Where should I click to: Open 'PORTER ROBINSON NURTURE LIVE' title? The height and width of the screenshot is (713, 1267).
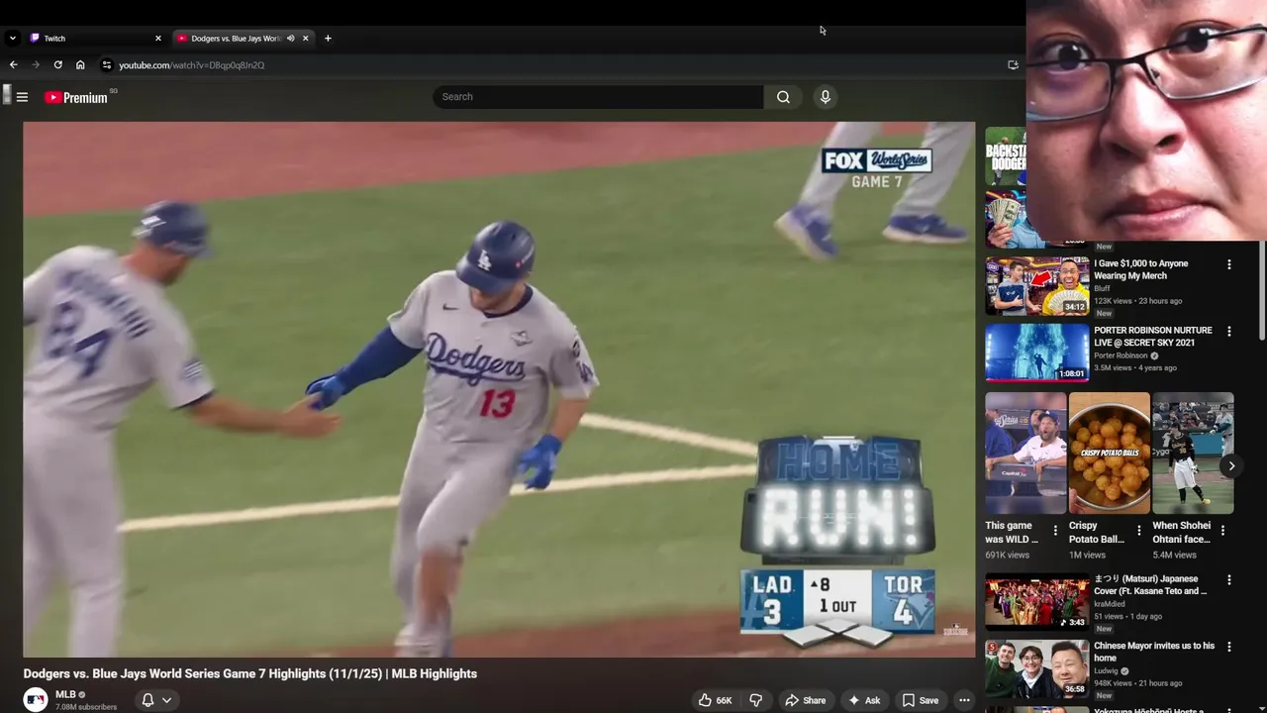click(x=1153, y=337)
